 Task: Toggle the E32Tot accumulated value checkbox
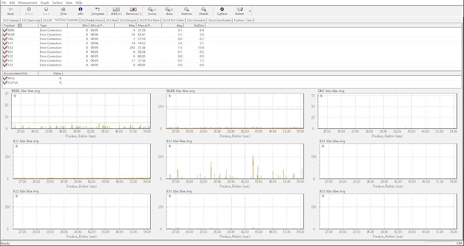tap(5, 83)
